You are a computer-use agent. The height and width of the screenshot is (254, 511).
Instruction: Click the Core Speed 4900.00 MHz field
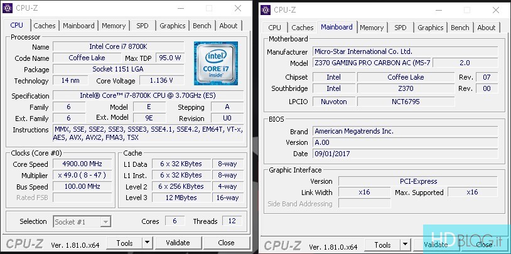coord(83,164)
